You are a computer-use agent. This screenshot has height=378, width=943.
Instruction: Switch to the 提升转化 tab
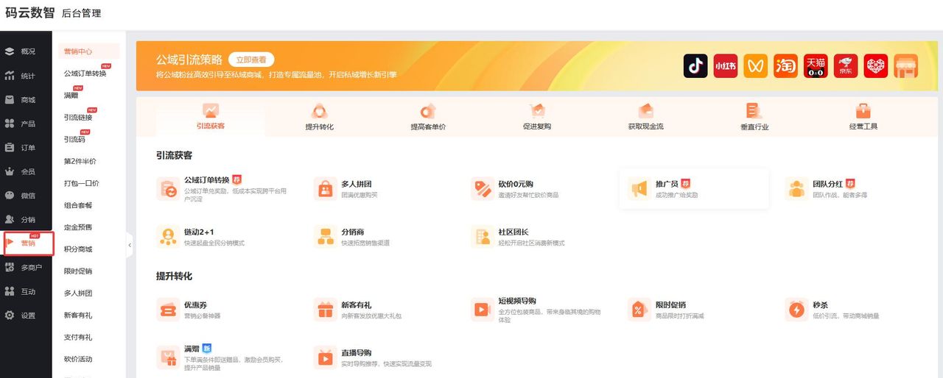point(320,118)
